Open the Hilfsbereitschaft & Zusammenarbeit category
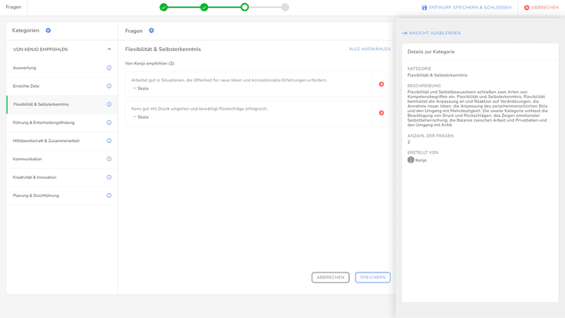 point(46,141)
